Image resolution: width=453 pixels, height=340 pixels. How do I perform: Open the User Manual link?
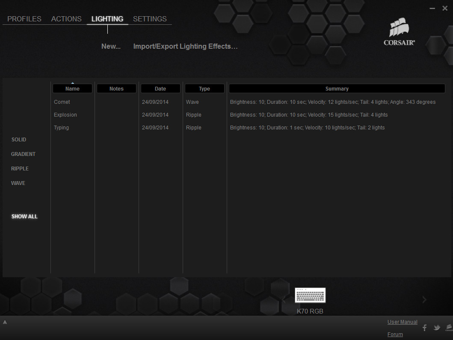403,322
